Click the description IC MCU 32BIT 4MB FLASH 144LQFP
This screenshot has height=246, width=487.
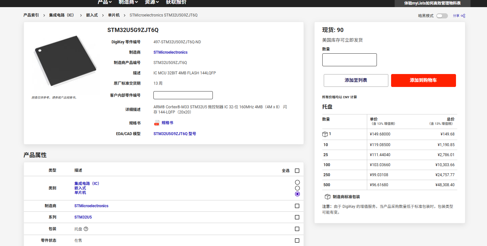185,73
